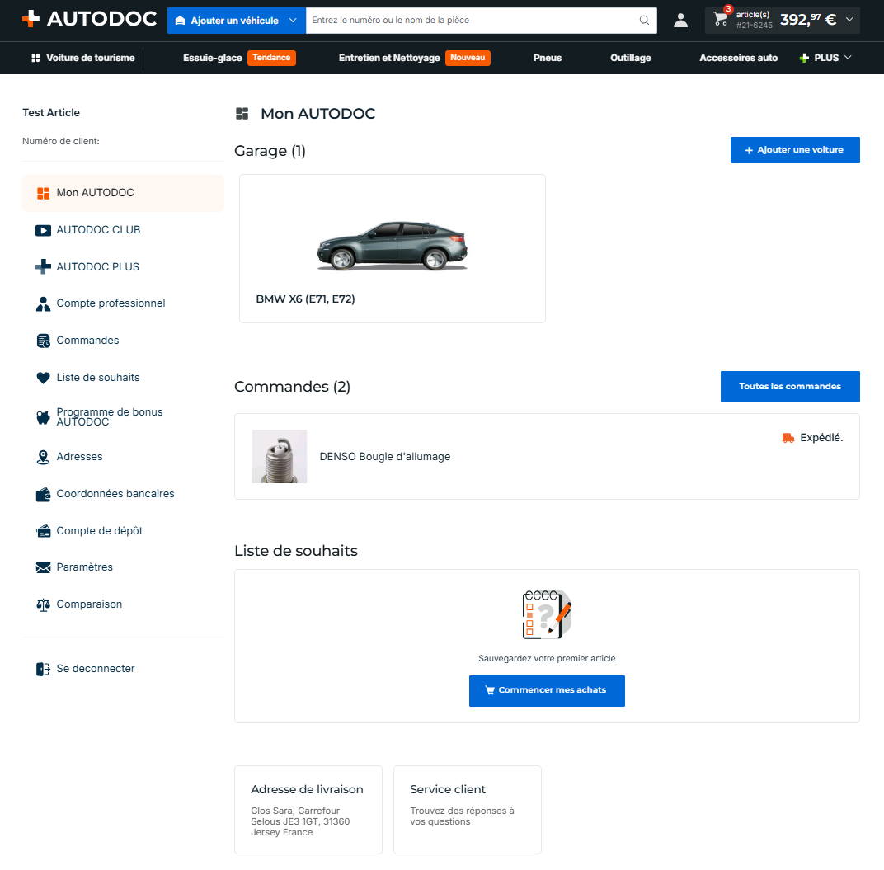The height and width of the screenshot is (870, 884).
Task: Click Commencer mes achats button
Action: click(x=547, y=691)
